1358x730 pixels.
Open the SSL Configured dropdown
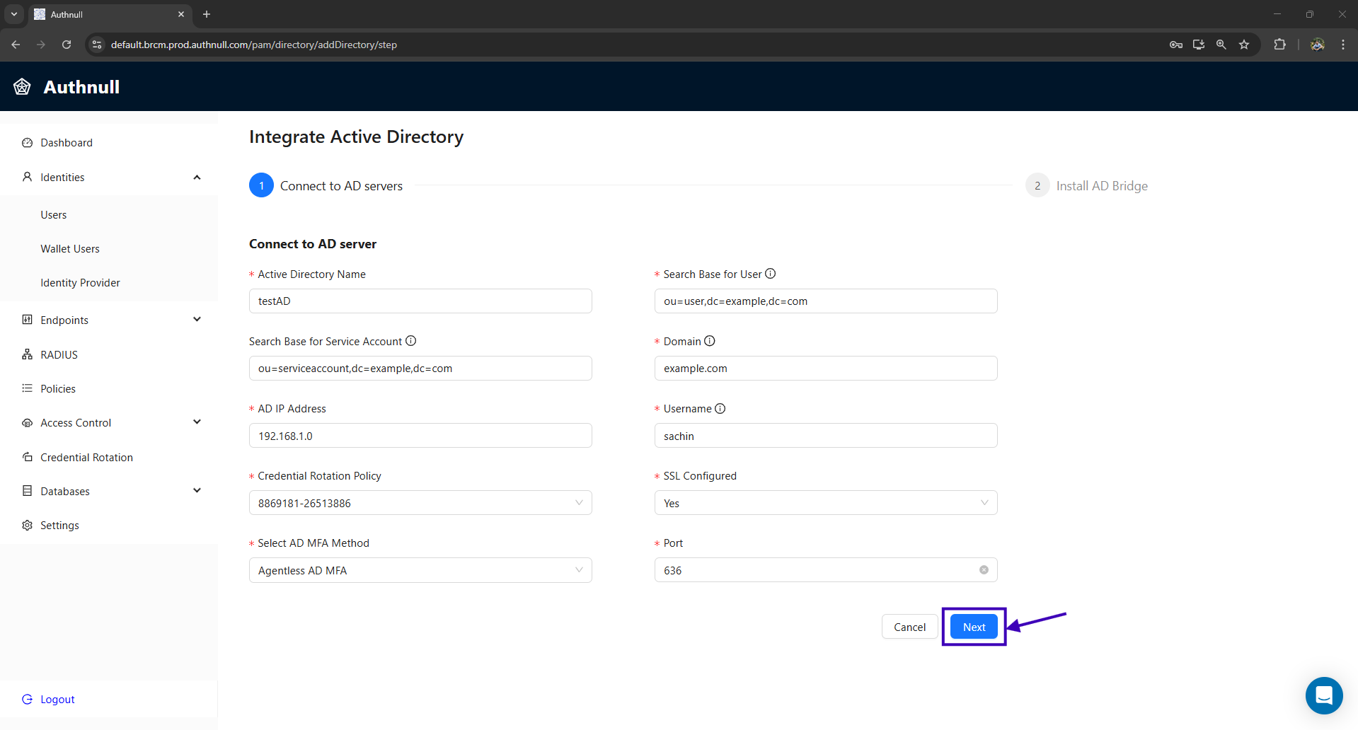pyautogui.click(x=825, y=503)
